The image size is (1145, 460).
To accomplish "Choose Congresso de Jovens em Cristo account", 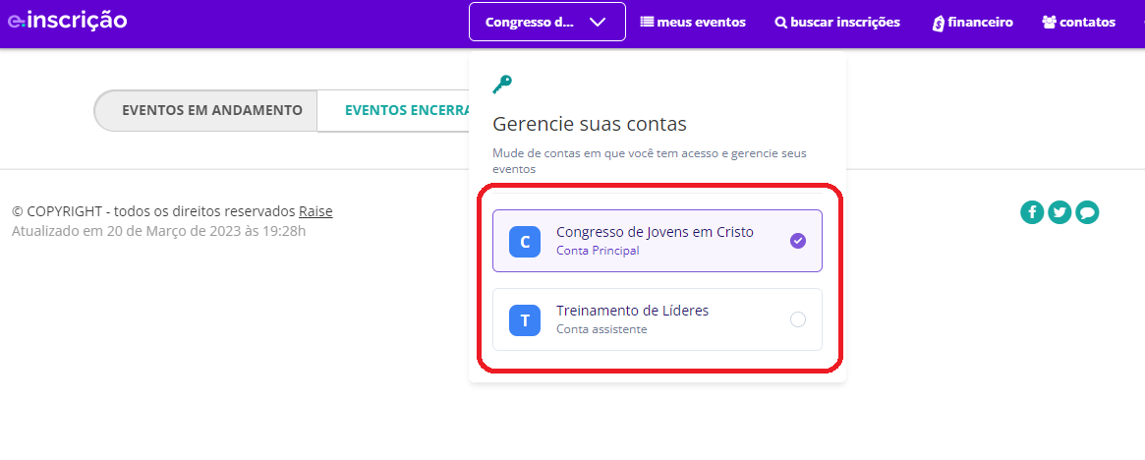I will [655, 233].
